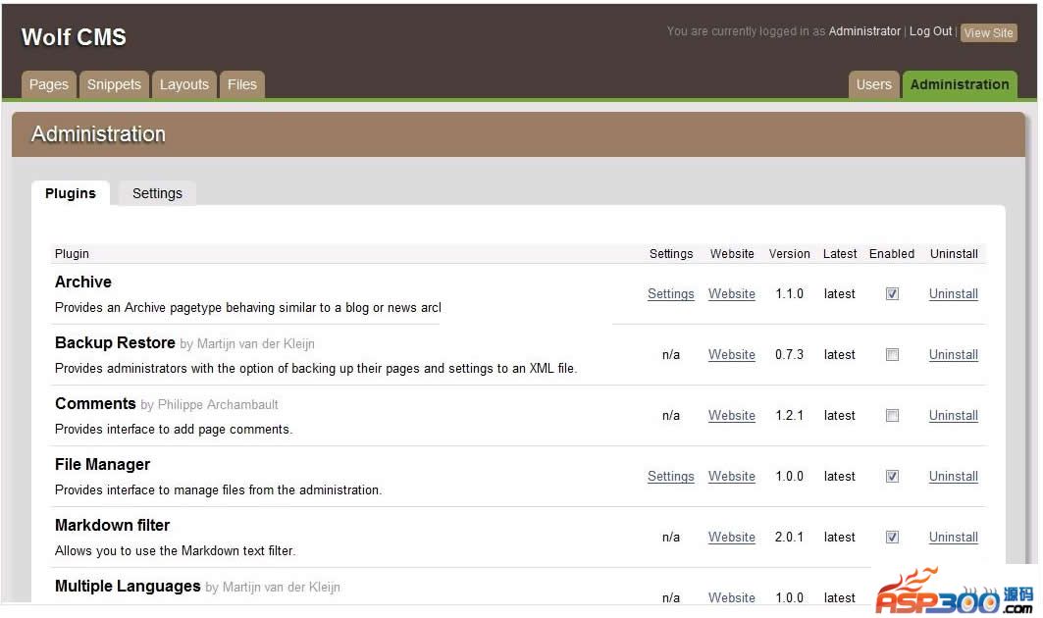Open Settings for the Archive plugin
This screenshot has height=618, width=1043.
(670, 294)
